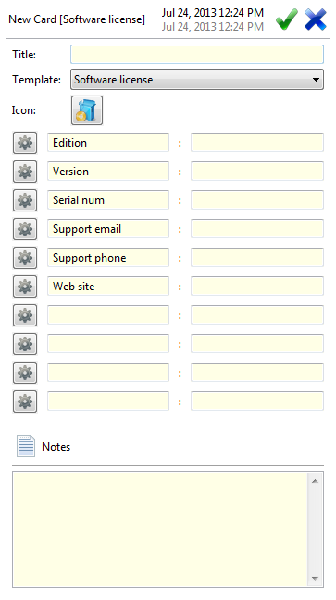The height and width of the screenshot is (600, 336).
Task: Click the Serial num value field
Action: point(257,199)
